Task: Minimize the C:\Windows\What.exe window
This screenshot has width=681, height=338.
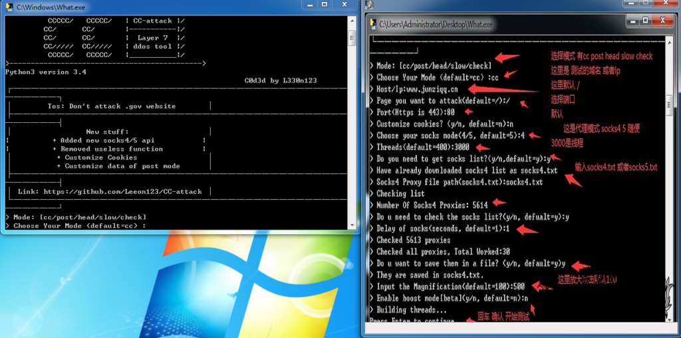Action: 310,5
